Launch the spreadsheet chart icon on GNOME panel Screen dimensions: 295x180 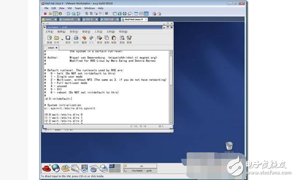point(94,168)
